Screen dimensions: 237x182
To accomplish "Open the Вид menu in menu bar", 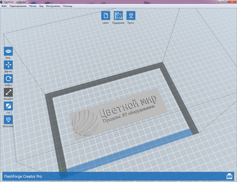I will [x=41, y=6].
